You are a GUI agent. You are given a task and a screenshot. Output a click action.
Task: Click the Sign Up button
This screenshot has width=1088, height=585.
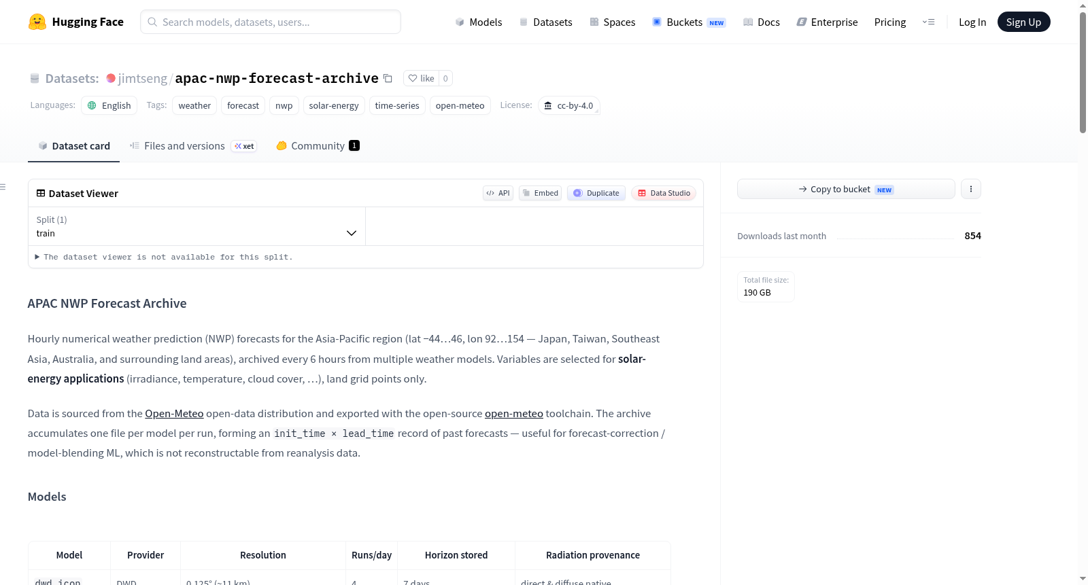(1023, 22)
